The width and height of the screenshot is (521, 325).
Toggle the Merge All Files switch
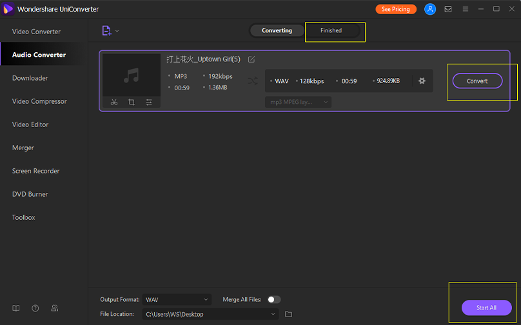[x=274, y=299]
